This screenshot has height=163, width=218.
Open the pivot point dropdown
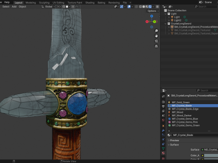59,7
